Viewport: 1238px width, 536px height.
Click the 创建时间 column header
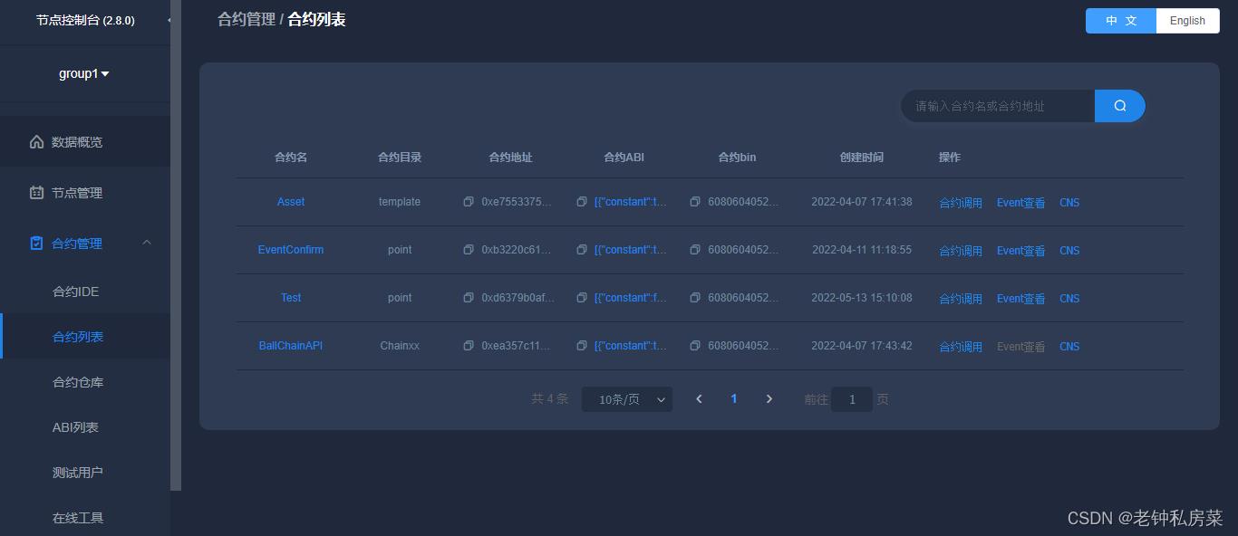[861, 158]
